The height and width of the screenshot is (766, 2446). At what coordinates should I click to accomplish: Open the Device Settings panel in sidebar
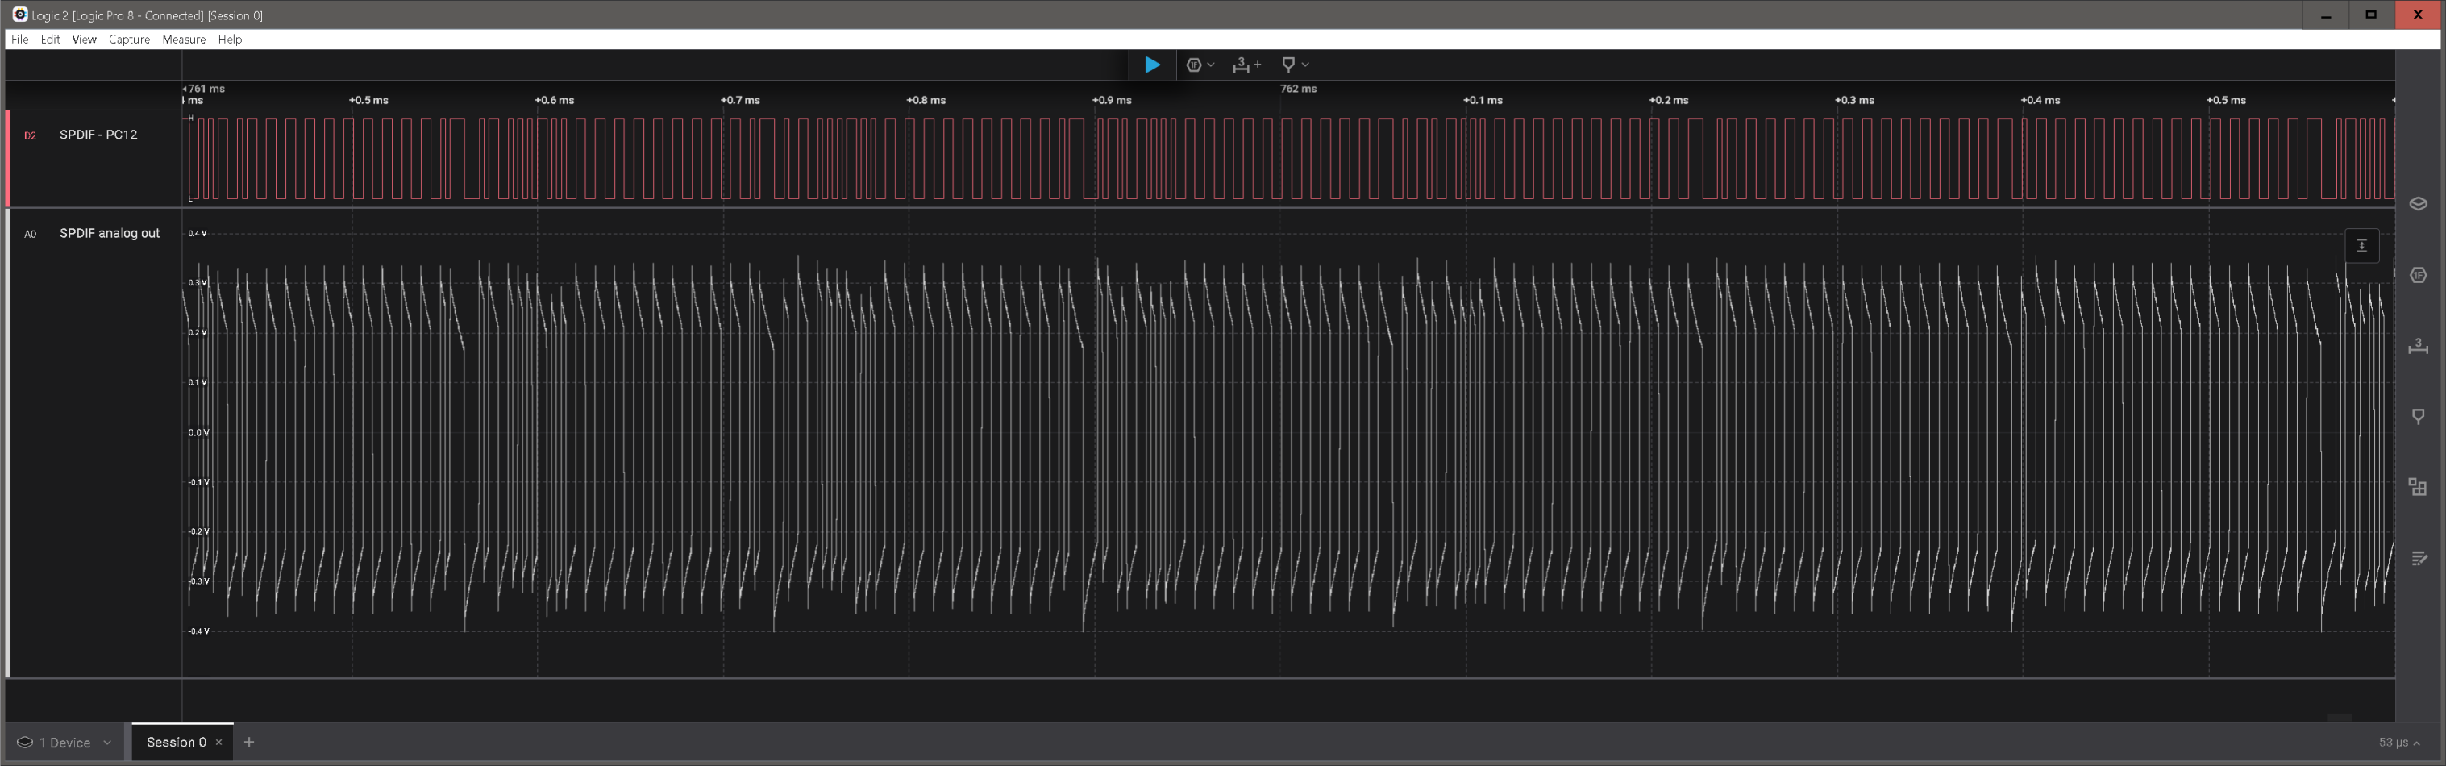[x=2418, y=204]
